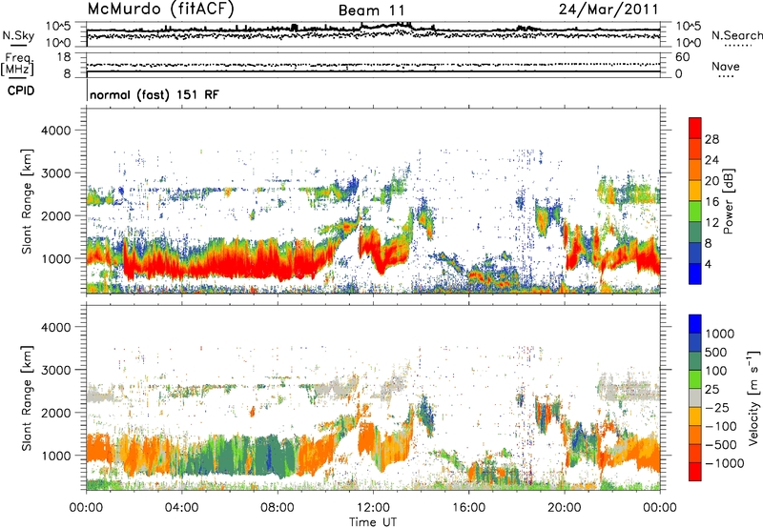Select the 'CPID' row label
Viewport: 763px width, 528px height.
pyautogui.click(x=21, y=91)
